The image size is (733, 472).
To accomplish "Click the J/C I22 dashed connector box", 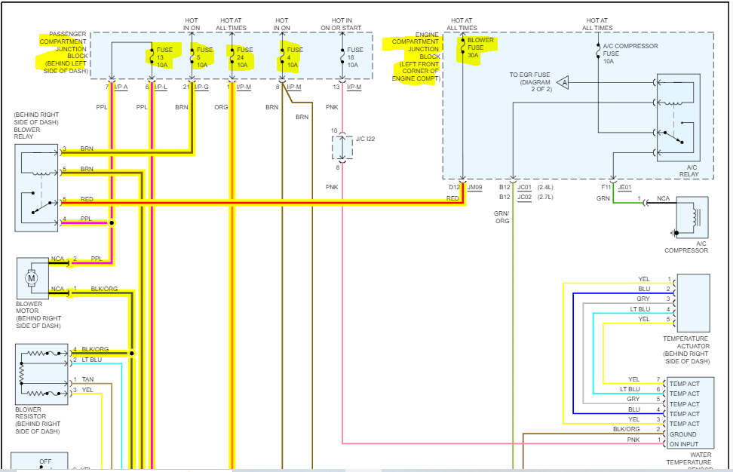I will coord(342,148).
